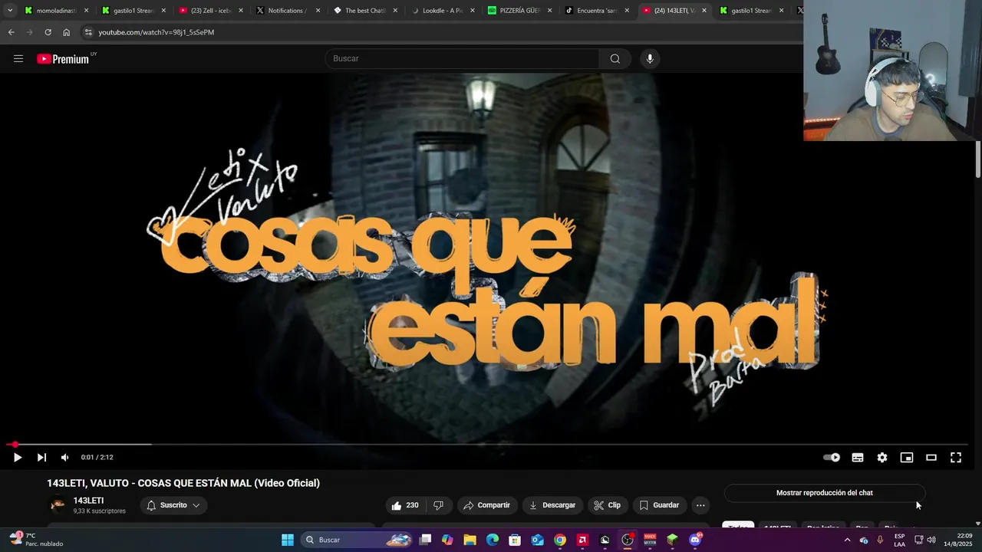
Task: Enable theater mode
Action: point(931,458)
